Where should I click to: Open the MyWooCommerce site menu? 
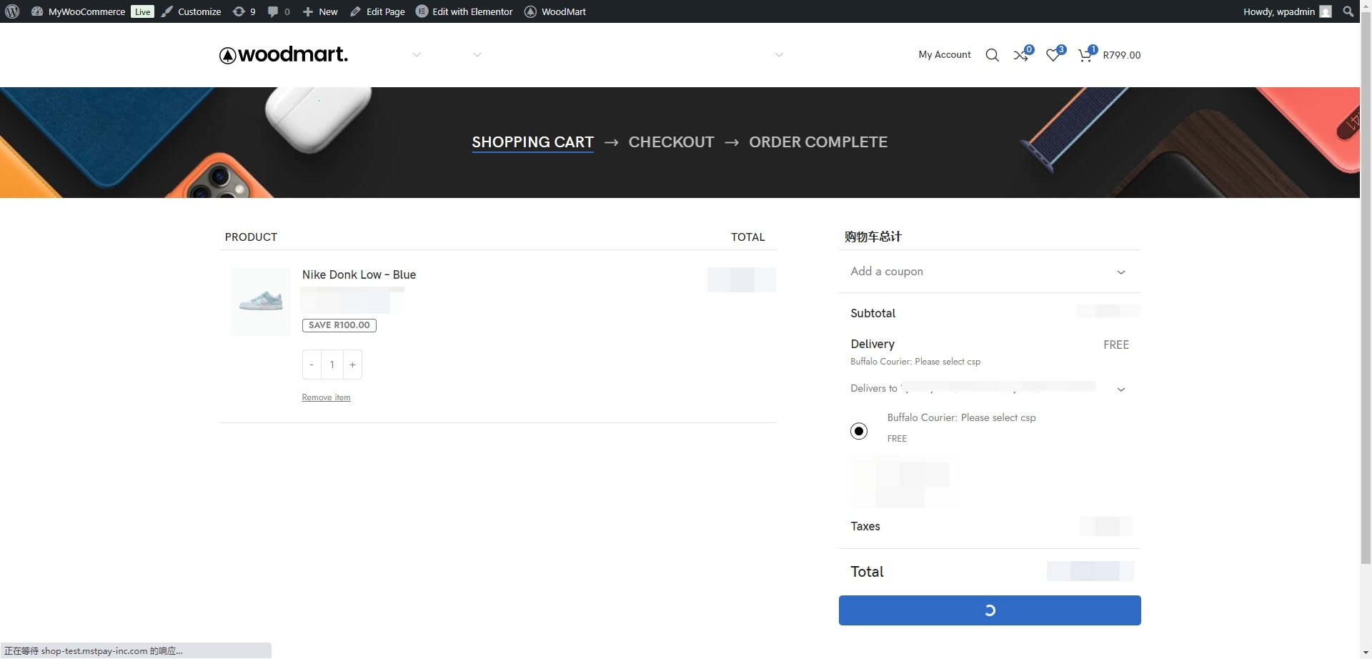coord(79,11)
